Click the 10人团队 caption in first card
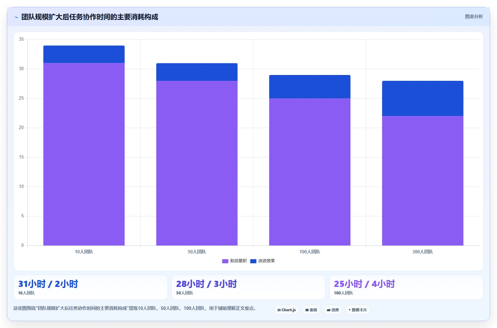The height and width of the screenshot is (328, 497). (26, 293)
